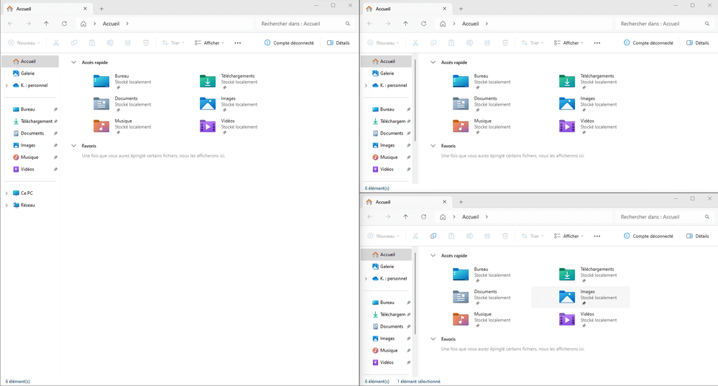Screen dimensions: 718x386
Task: Click the search magnifier in left window
Action: [x=348, y=23]
